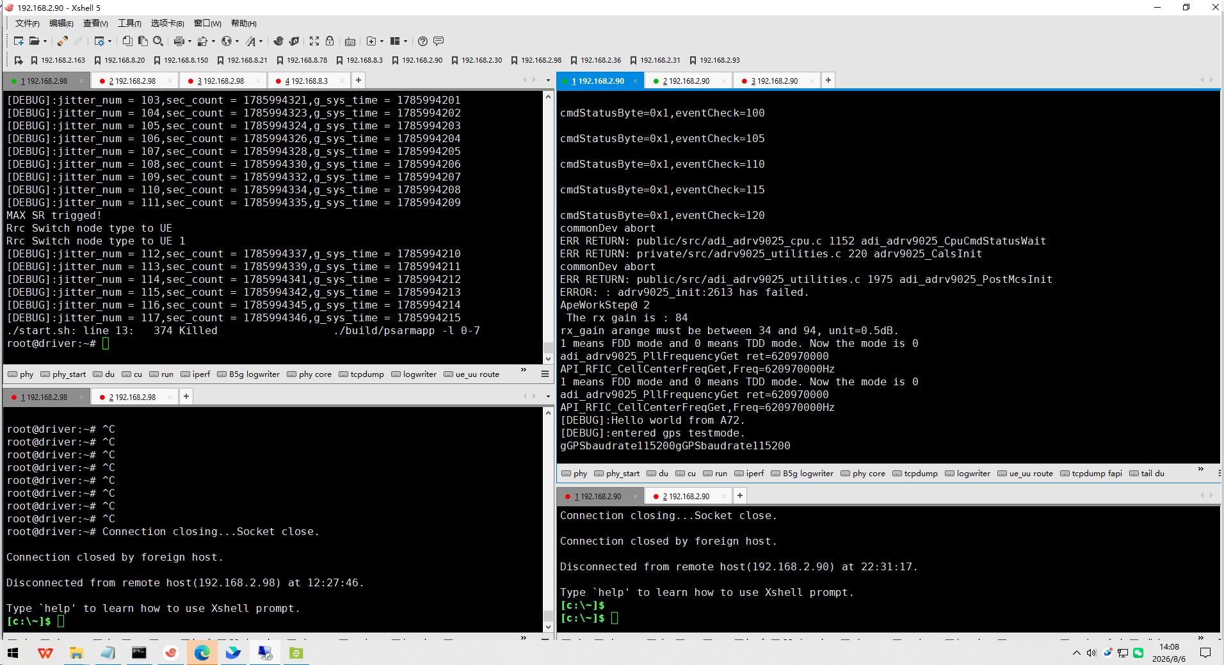The width and height of the screenshot is (1224, 665).
Task: Open the 帮助(H) menu
Action: point(244,23)
